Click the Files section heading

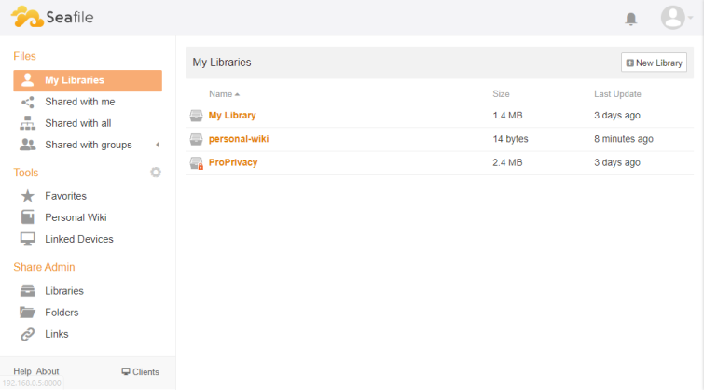(x=24, y=56)
